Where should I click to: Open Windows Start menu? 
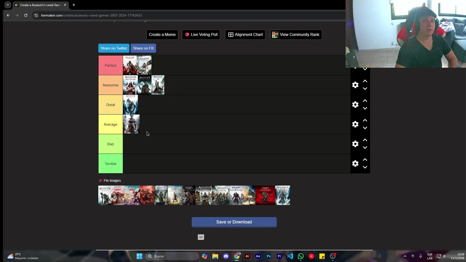pyautogui.click(x=139, y=256)
